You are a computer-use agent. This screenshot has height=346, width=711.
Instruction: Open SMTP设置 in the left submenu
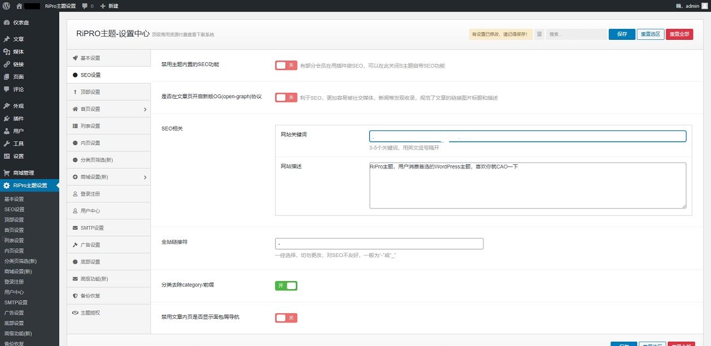point(16,302)
